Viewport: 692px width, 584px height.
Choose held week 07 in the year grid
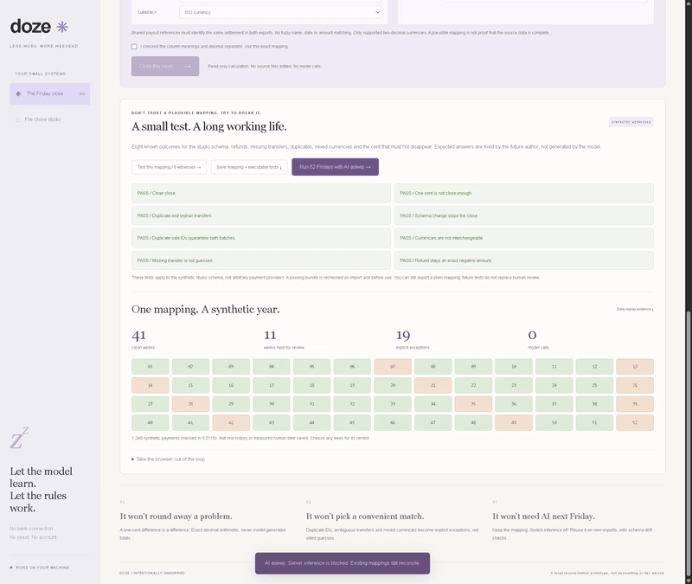coord(393,367)
